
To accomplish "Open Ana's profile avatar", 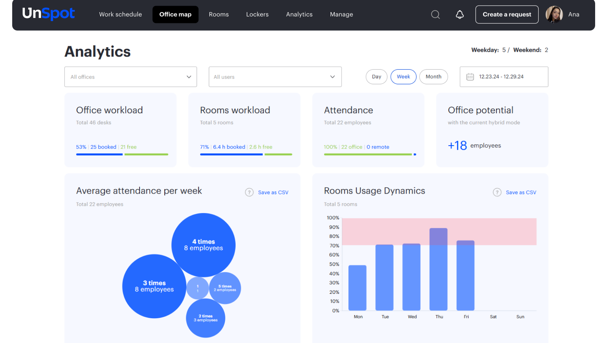I will (554, 14).
